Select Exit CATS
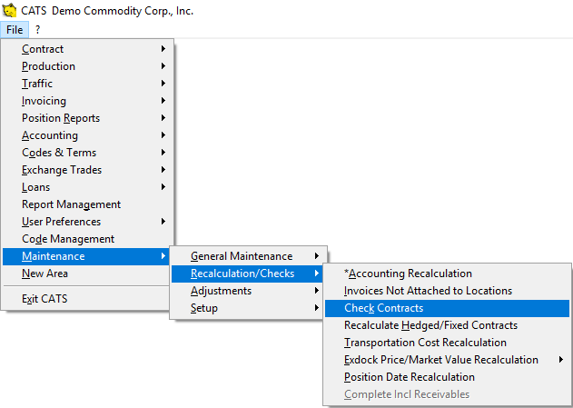573x408 pixels. coord(86,299)
